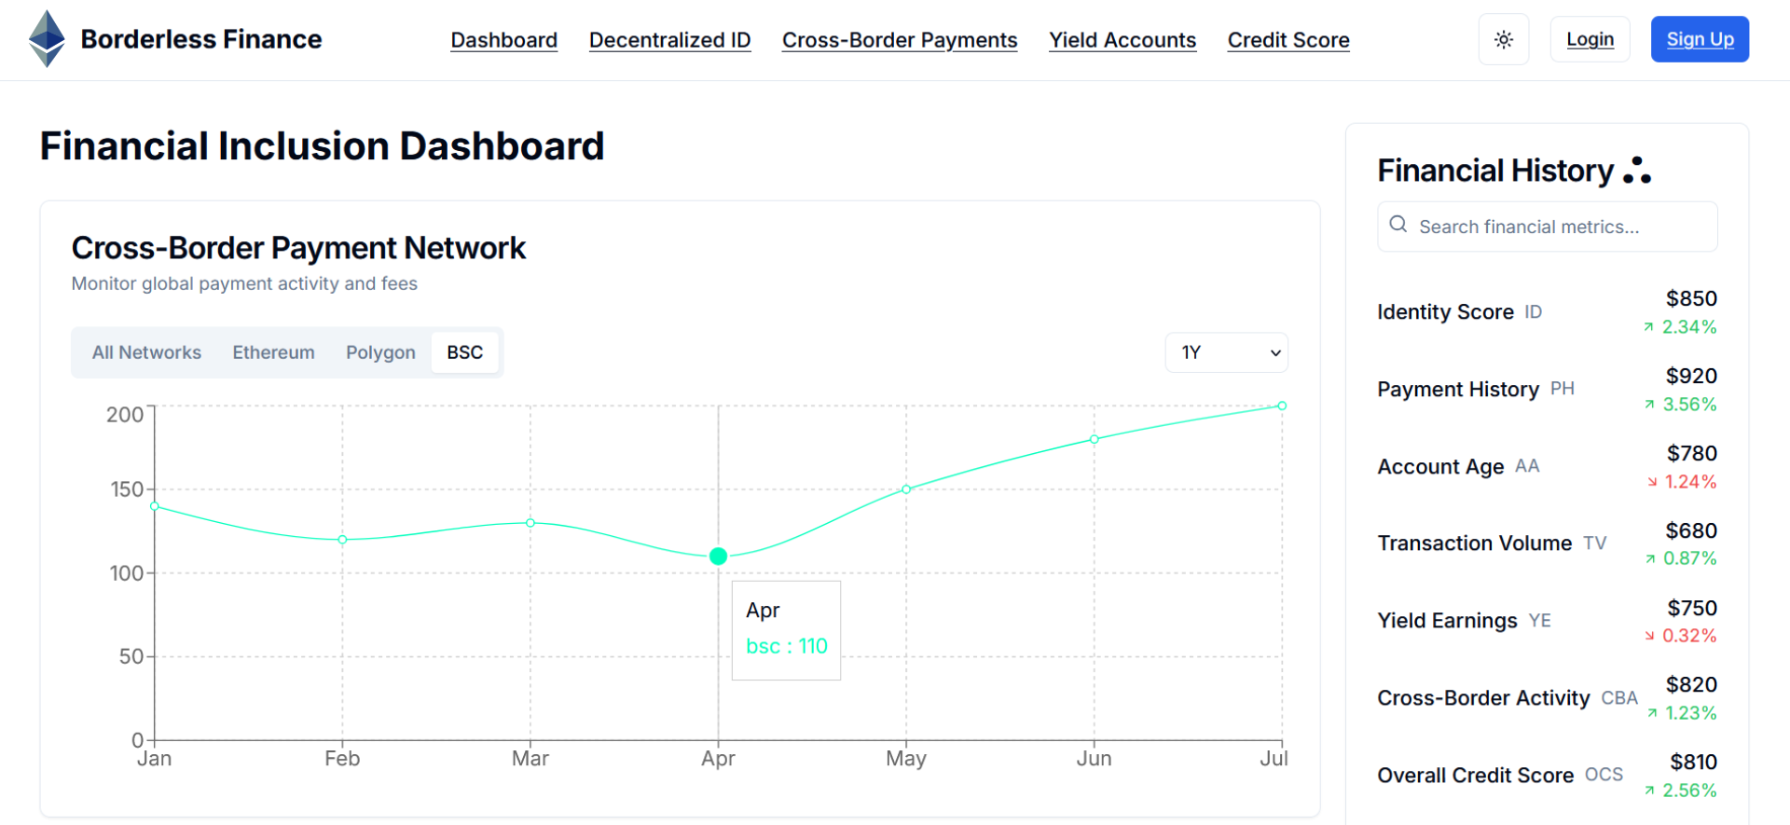Click the three-dot Financial History icon
Viewport: 1790px width, 825px height.
(x=1637, y=170)
